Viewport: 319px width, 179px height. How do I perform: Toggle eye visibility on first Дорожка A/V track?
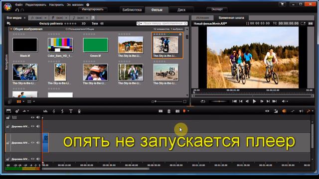(32, 126)
